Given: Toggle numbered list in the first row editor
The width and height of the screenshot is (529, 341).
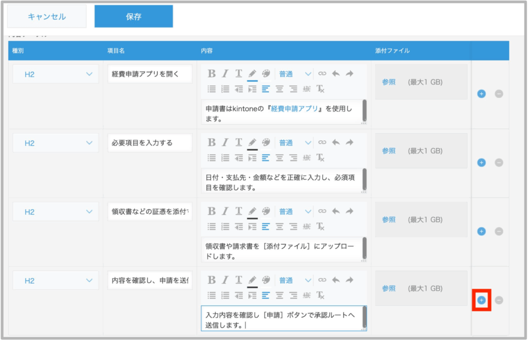Looking at the screenshot, I should (x=225, y=89).
